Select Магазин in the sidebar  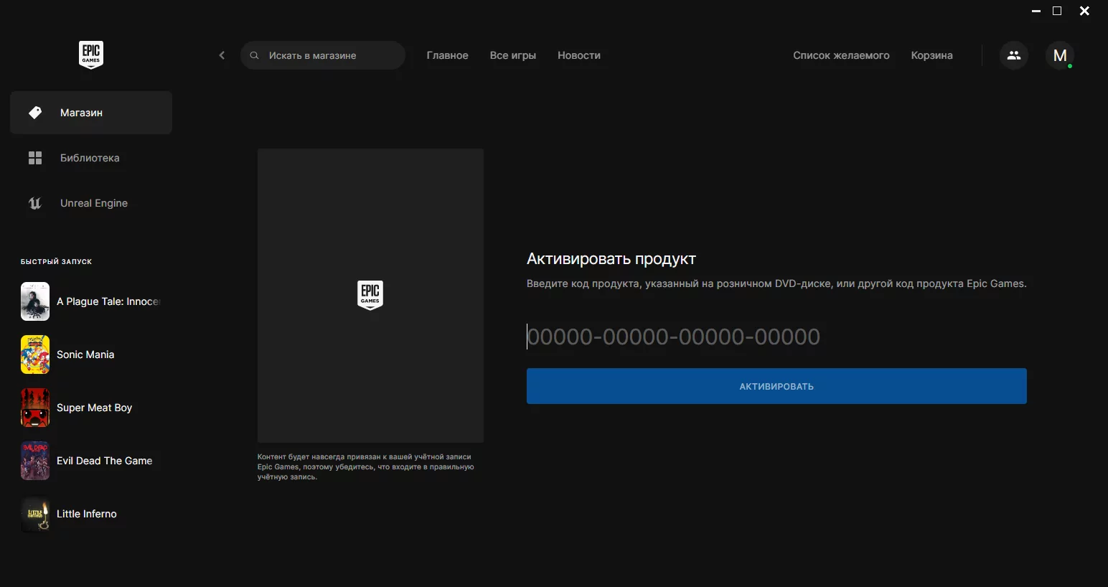click(x=91, y=113)
